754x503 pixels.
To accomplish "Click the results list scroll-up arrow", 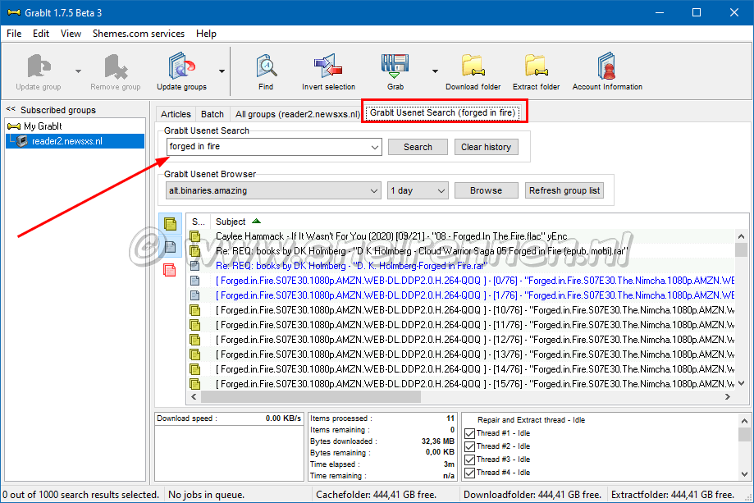I will pos(741,236).
